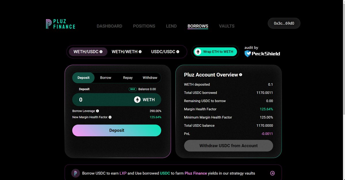
Task: Click the Remaining USDC to borrow label
Action: pyautogui.click(x=205, y=101)
